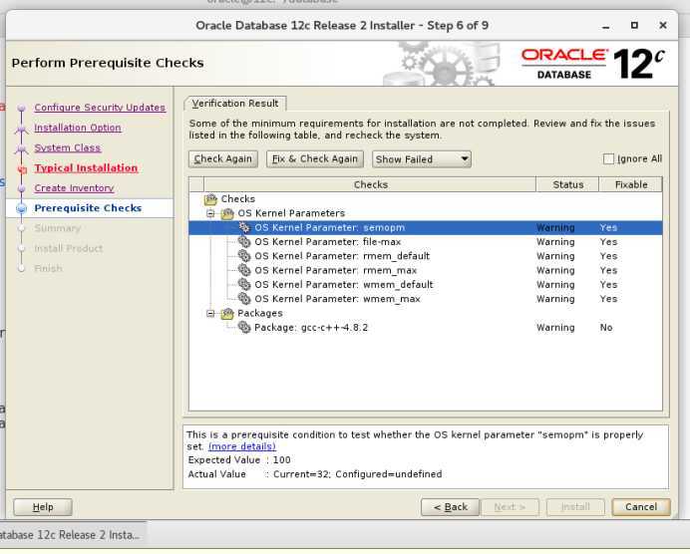
Task: Go to Create Inventory step
Action: (74, 188)
